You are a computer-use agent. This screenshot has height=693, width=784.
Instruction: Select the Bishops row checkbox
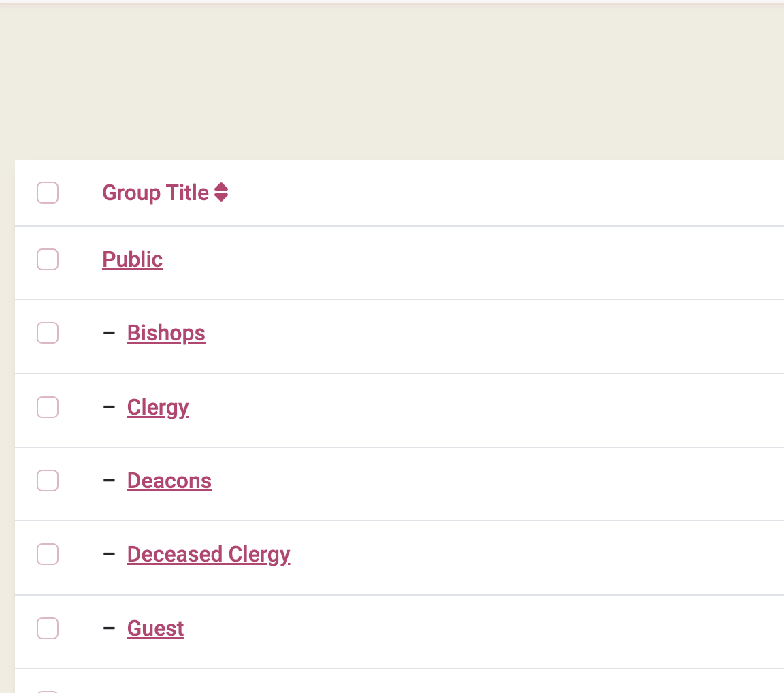tap(48, 334)
